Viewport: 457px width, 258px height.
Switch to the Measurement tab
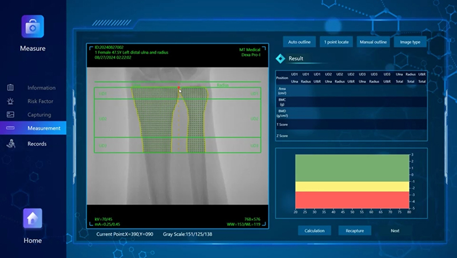pyautogui.click(x=43, y=128)
